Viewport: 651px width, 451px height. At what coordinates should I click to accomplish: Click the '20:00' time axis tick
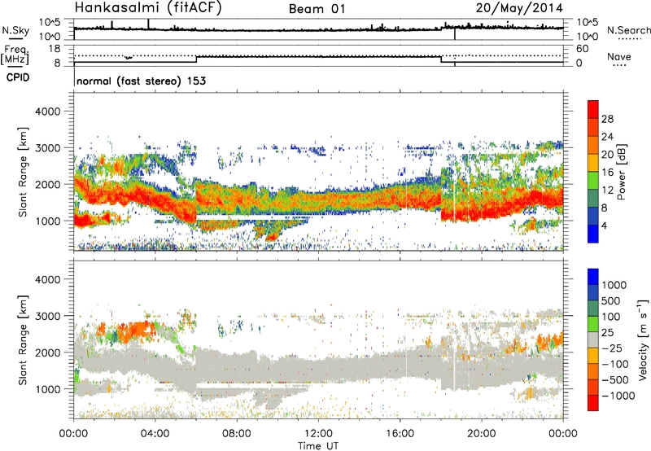coord(482,434)
